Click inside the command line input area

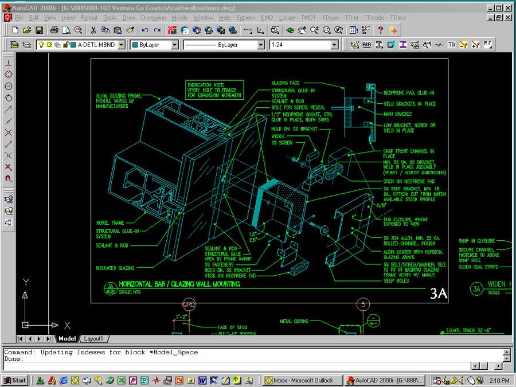point(236,366)
